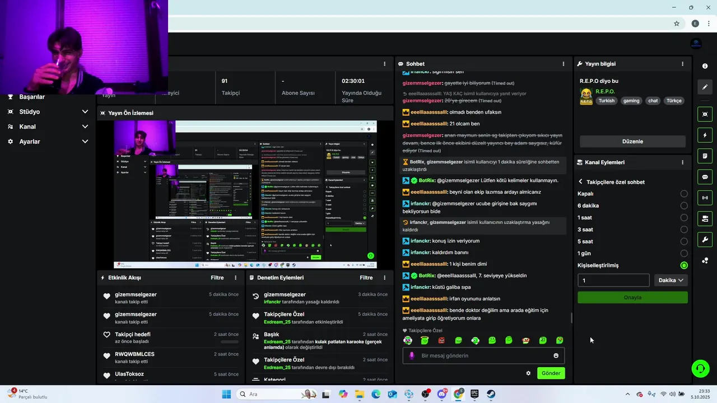Image resolution: width=717 pixels, height=403 pixels.
Task: Select the 1 gün radio option
Action: 684,254
